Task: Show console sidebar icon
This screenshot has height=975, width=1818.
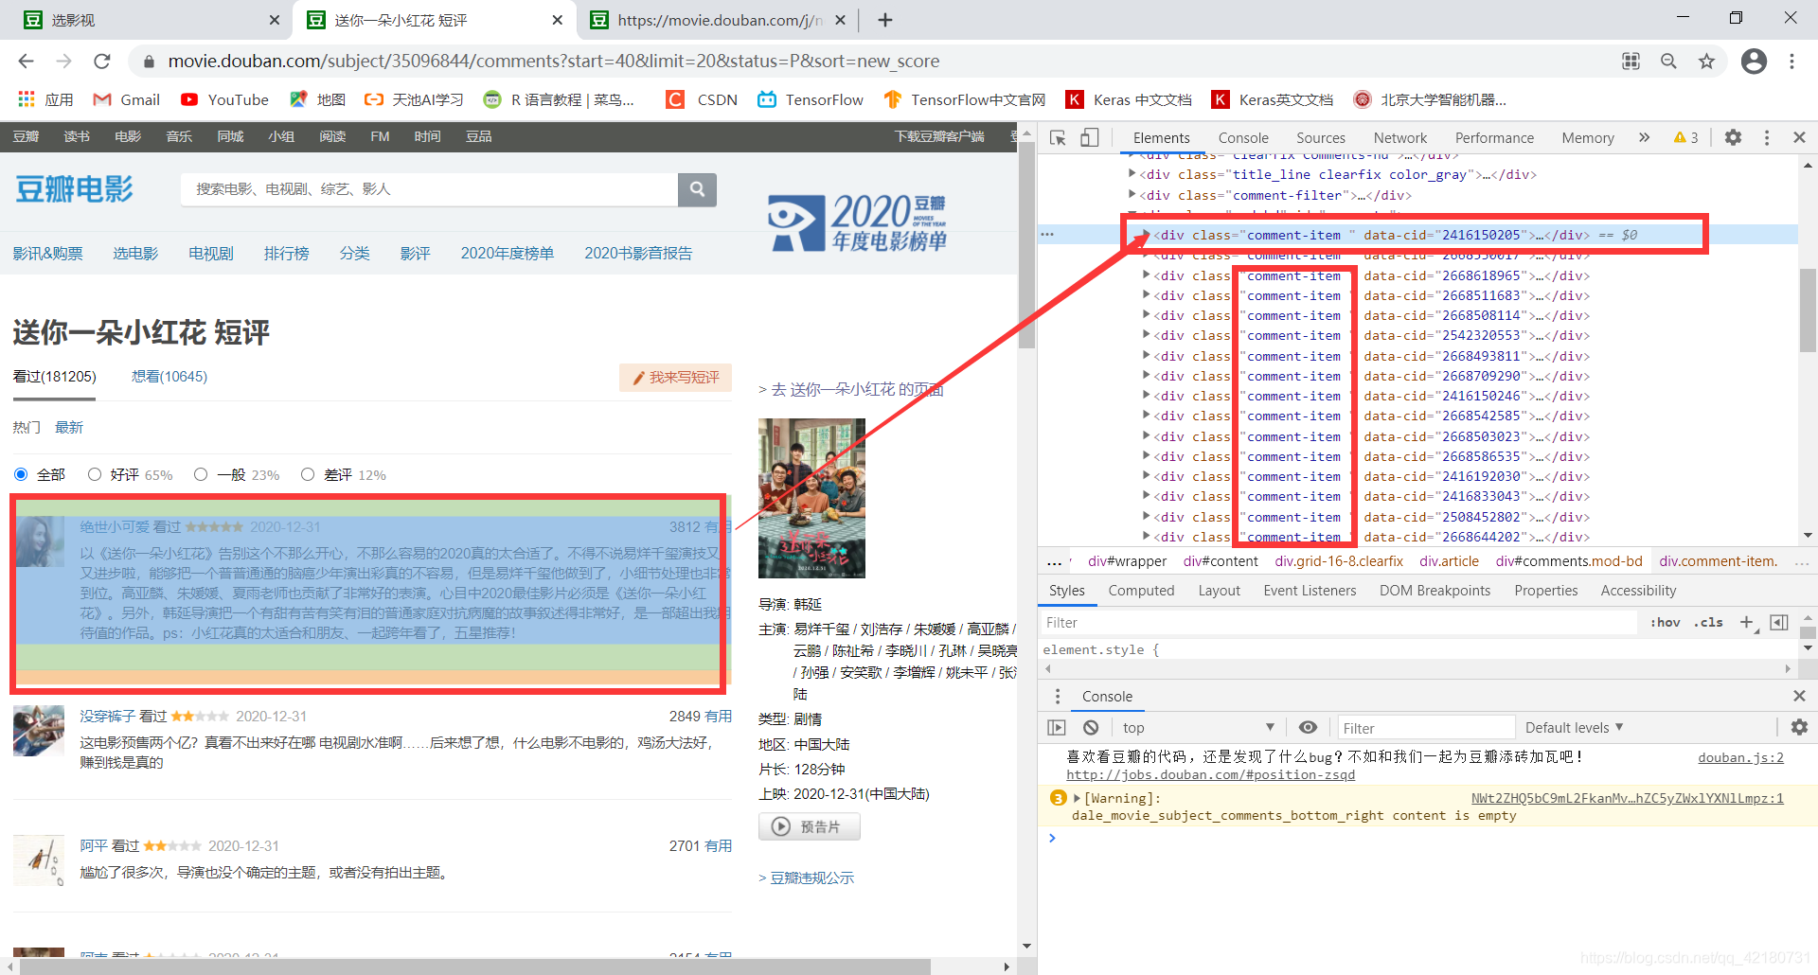Action: point(1057,727)
